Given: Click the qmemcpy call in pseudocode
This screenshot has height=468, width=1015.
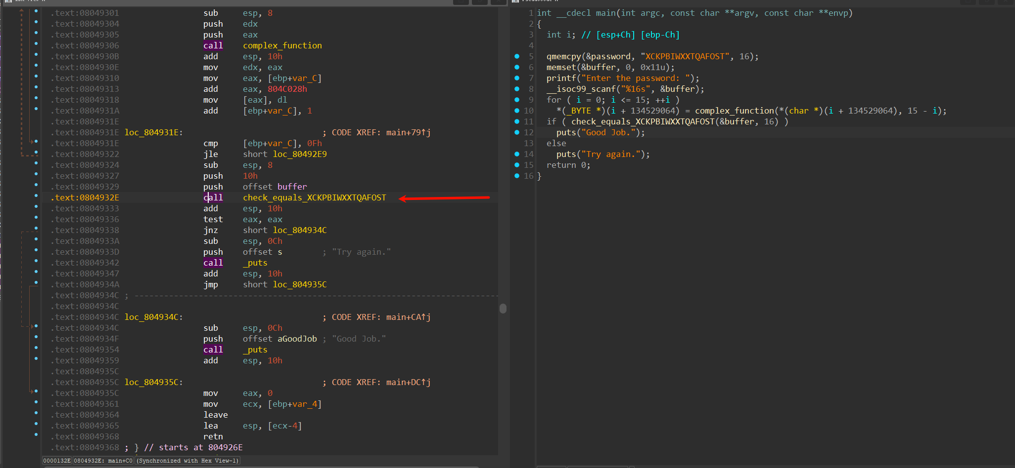Looking at the screenshot, I should tap(564, 56).
